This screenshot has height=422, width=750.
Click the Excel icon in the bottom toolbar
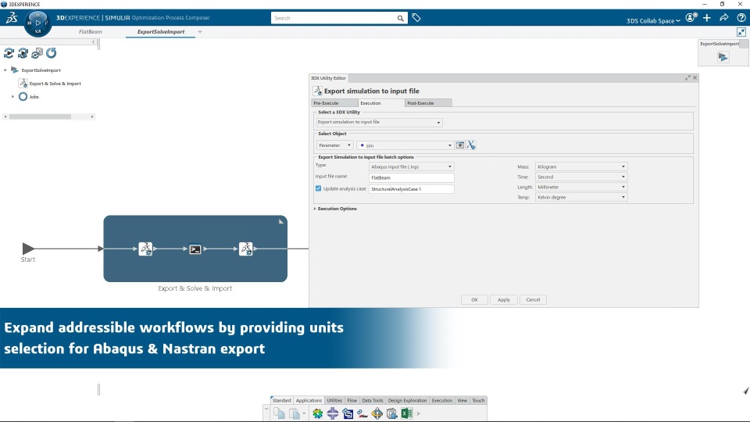(x=406, y=413)
